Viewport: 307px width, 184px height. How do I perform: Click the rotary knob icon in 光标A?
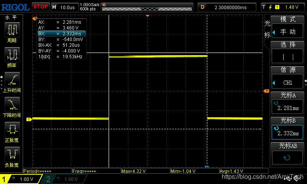pyautogui.click(x=276, y=103)
